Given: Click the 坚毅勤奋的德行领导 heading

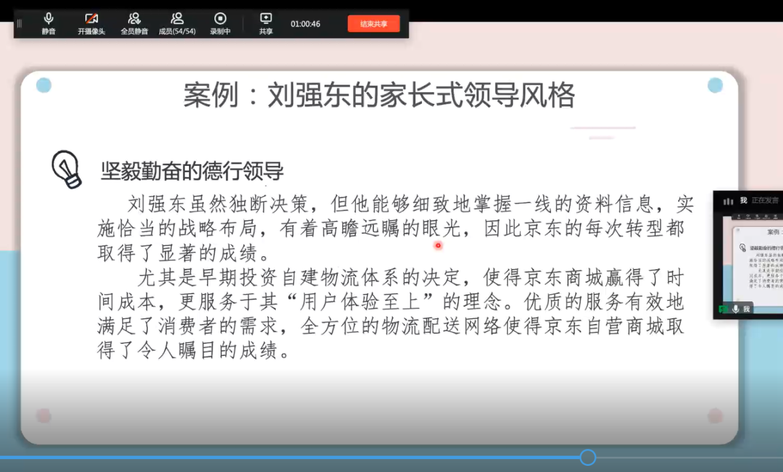Looking at the screenshot, I should point(192,172).
